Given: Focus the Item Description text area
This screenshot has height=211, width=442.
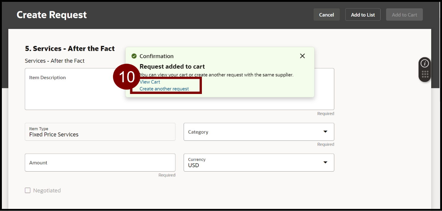Looking at the screenshot, I should (74, 92).
